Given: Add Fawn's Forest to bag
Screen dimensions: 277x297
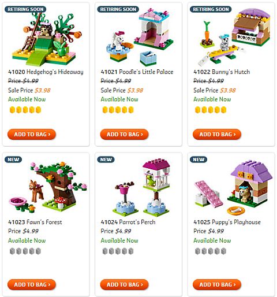Looking at the screenshot, I should [32, 284].
